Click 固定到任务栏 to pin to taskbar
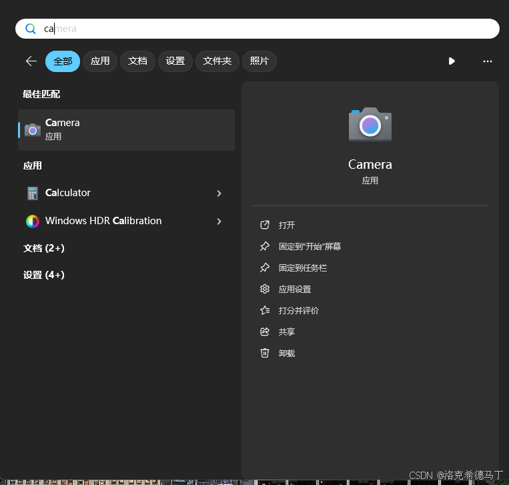Image resolution: width=509 pixels, height=485 pixels. click(x=303, y=268)
